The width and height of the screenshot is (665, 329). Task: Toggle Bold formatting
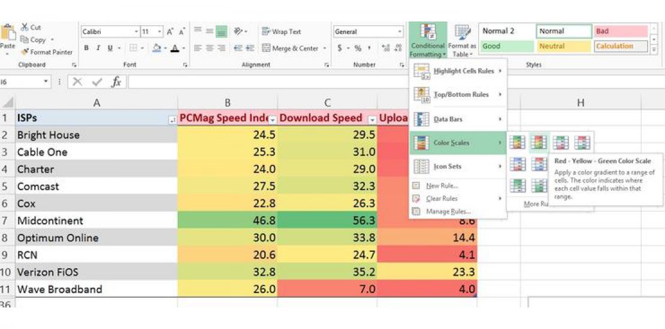coord(86,48)
